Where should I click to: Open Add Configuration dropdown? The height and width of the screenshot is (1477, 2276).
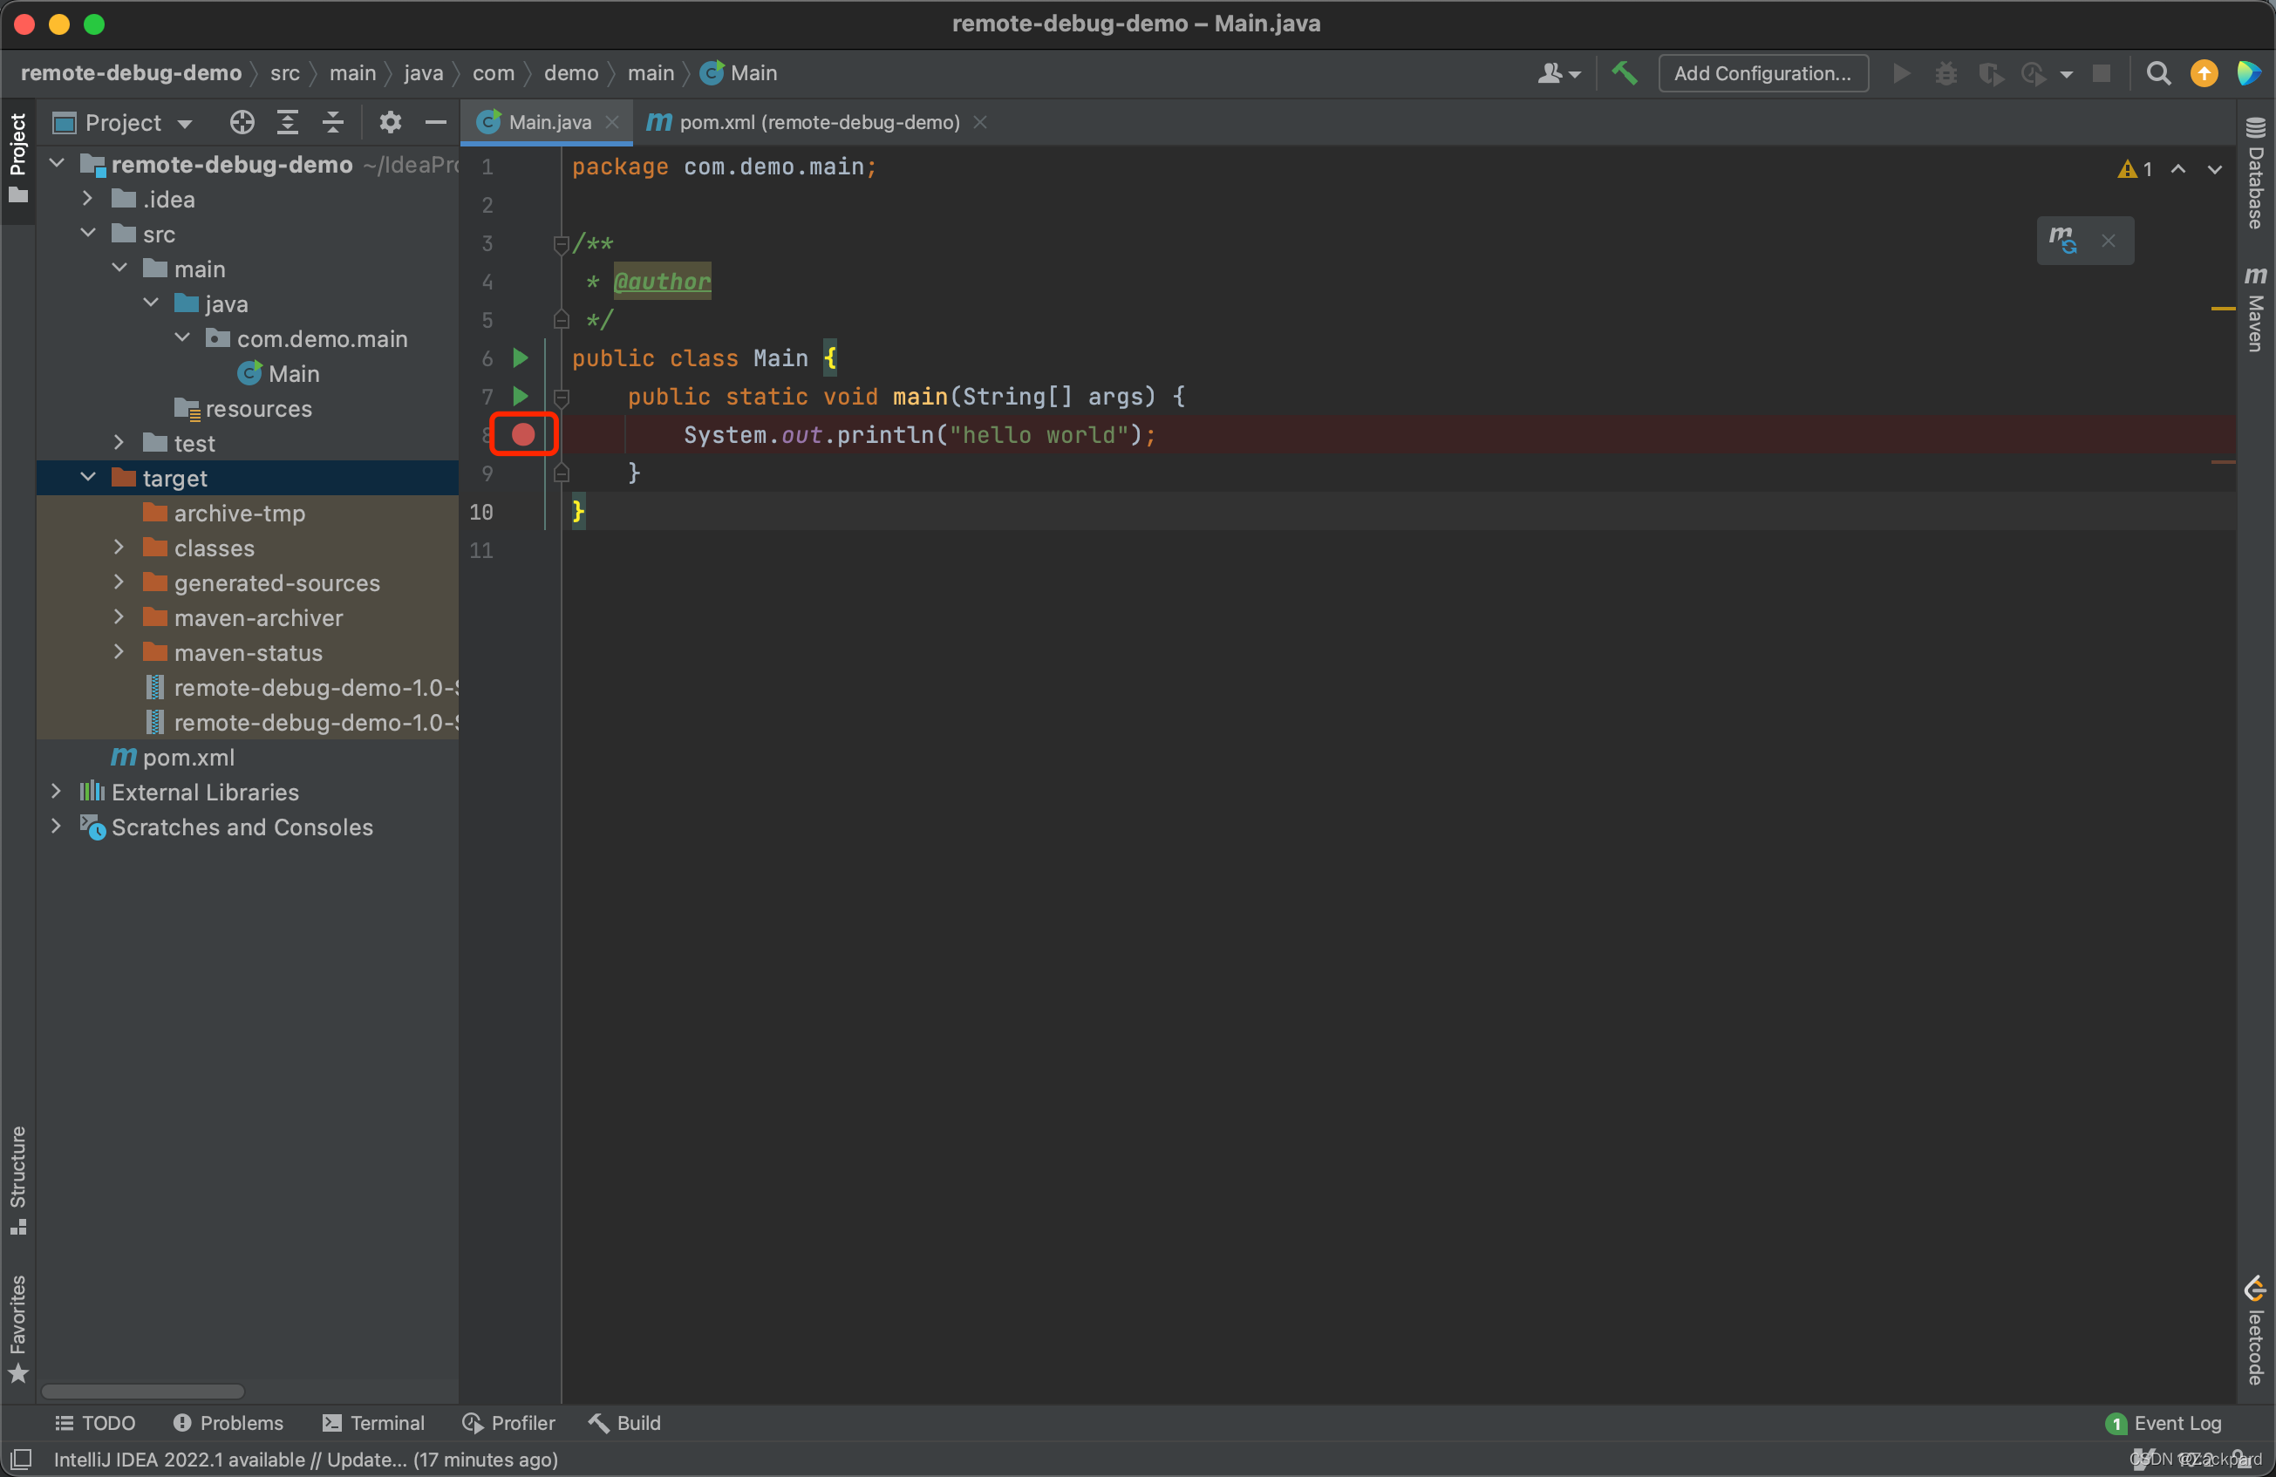1765,71
